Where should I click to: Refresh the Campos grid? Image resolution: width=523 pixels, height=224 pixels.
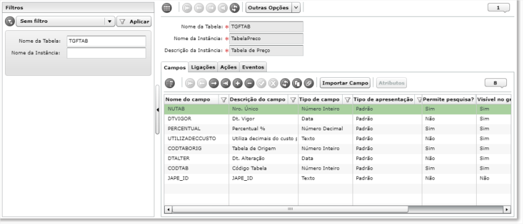click(x=285, y=83)
